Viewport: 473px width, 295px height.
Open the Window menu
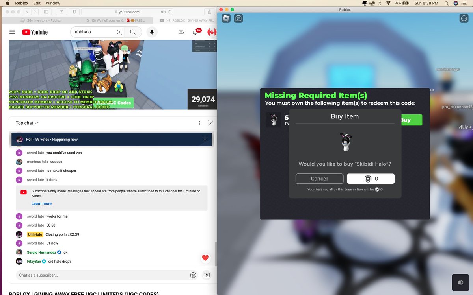(53, 3)
